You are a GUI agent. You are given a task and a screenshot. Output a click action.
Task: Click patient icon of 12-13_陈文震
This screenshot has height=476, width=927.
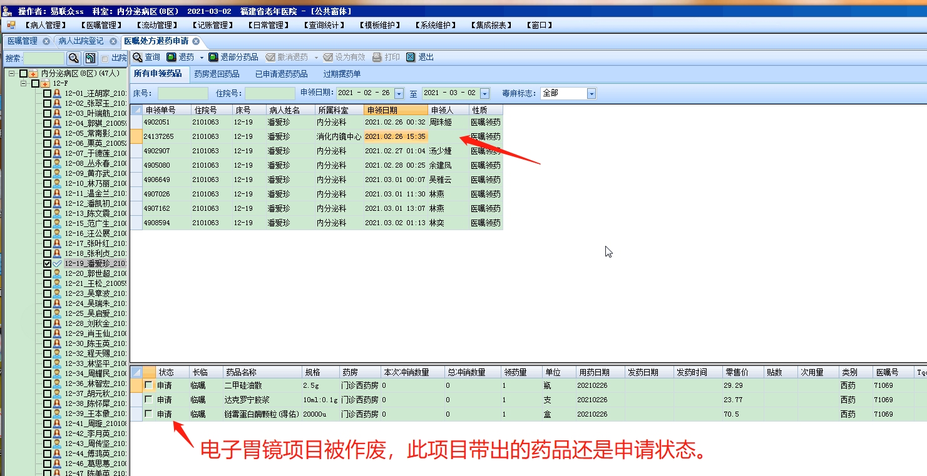57,213
